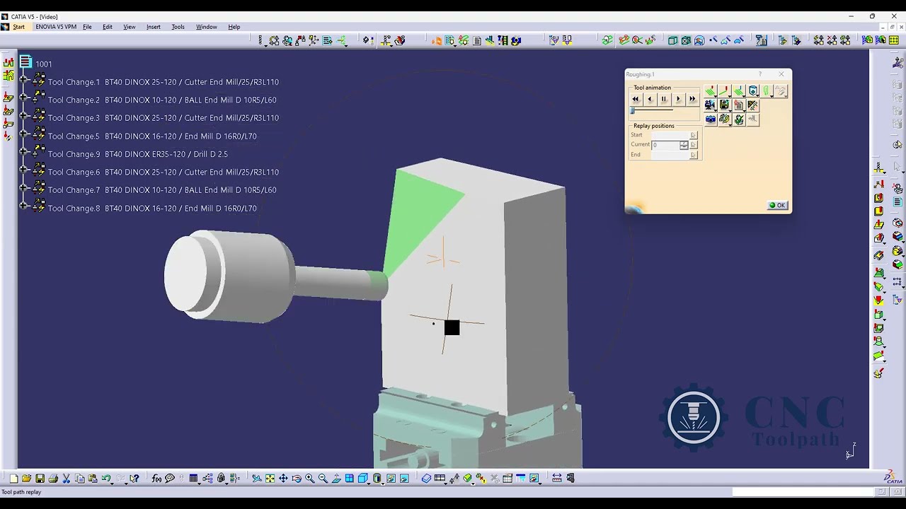Click the What's This help icon

tap(134, 479)
